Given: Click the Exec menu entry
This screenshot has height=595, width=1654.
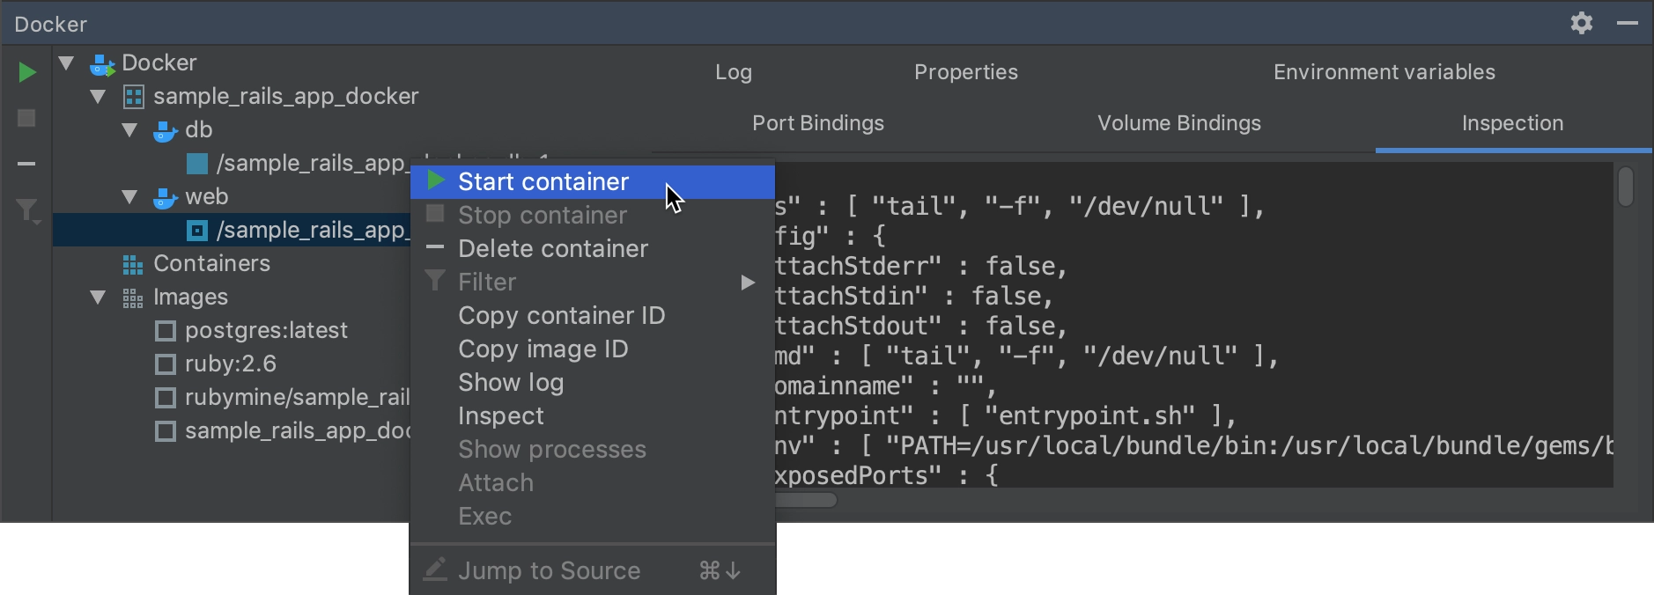Looking at the screenshot, I should pyautogui.click(x=593, y=517).
